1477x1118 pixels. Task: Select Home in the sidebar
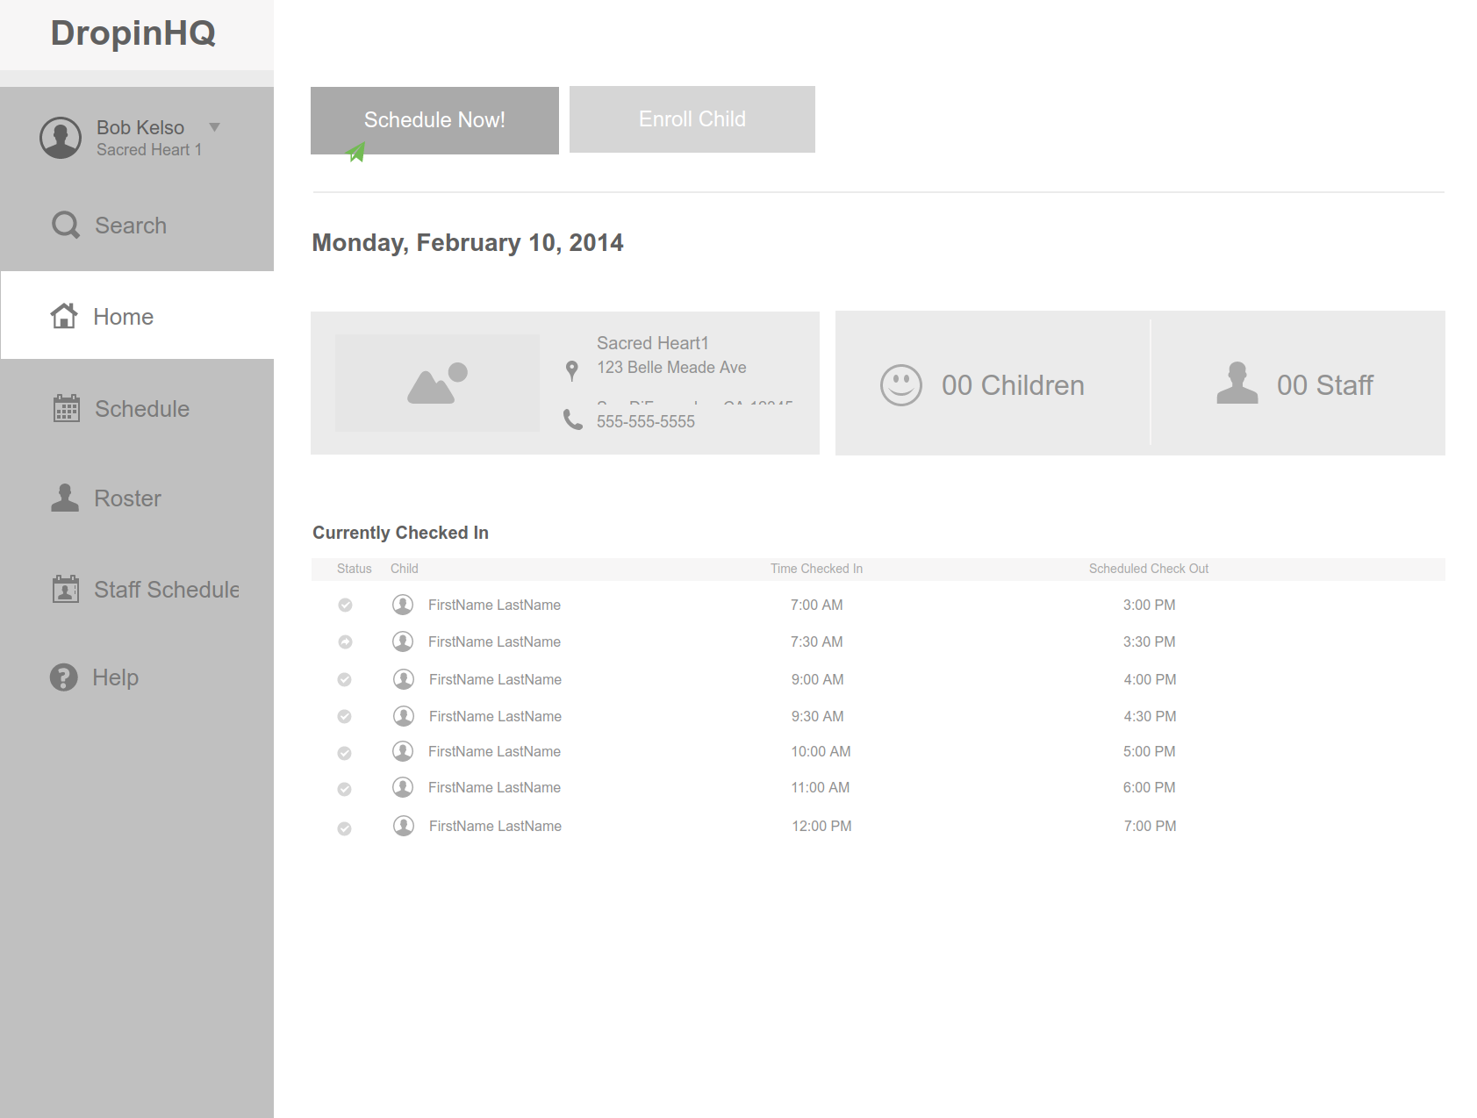[x=137, y=315]
